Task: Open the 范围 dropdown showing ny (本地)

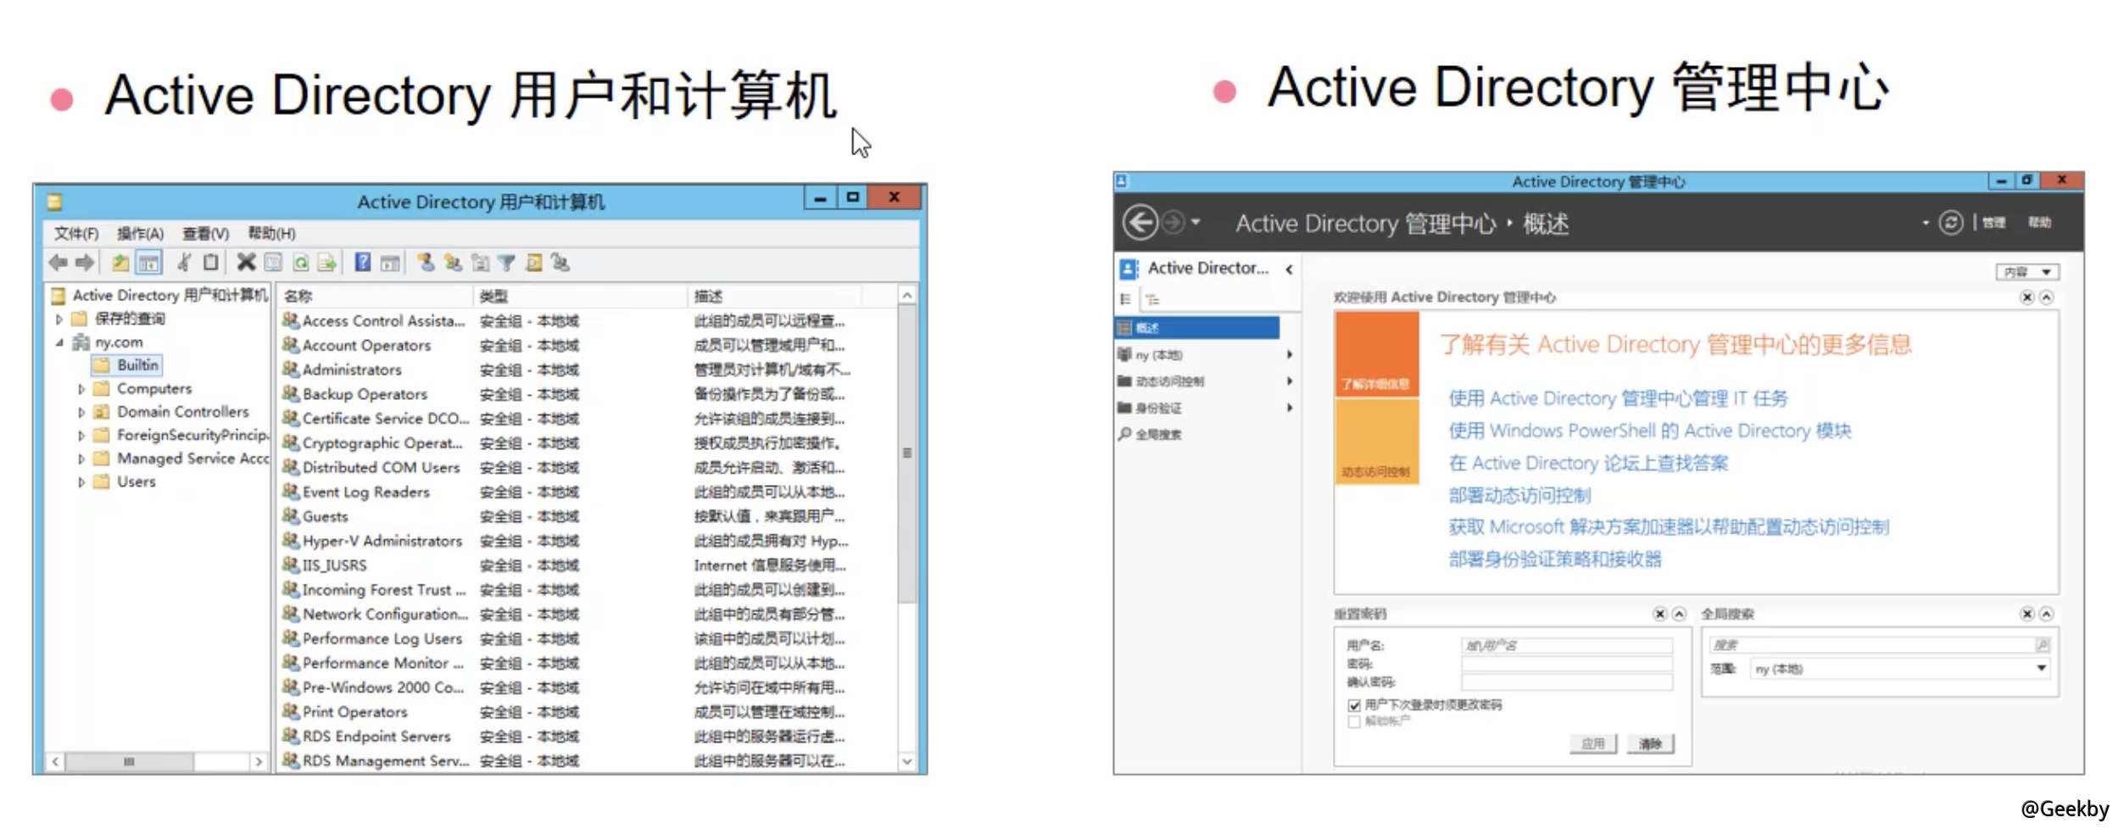Action: click(x=2041, y=669)
